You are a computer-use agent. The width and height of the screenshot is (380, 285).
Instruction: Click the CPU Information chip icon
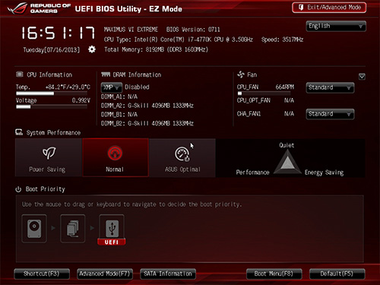tap(19, 74)
